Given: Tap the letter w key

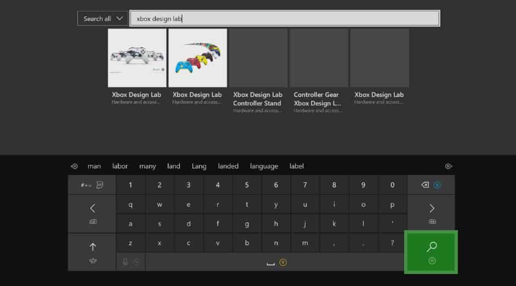Looking at the screenshot, I should pos(160,205).
